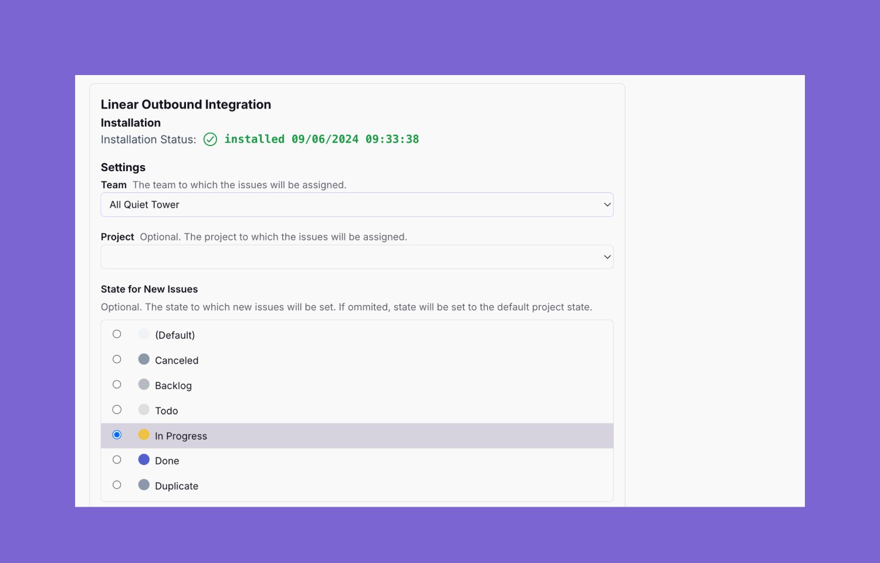Click the "Settings" section heading
880x563 pixels.
pos(123,168)
